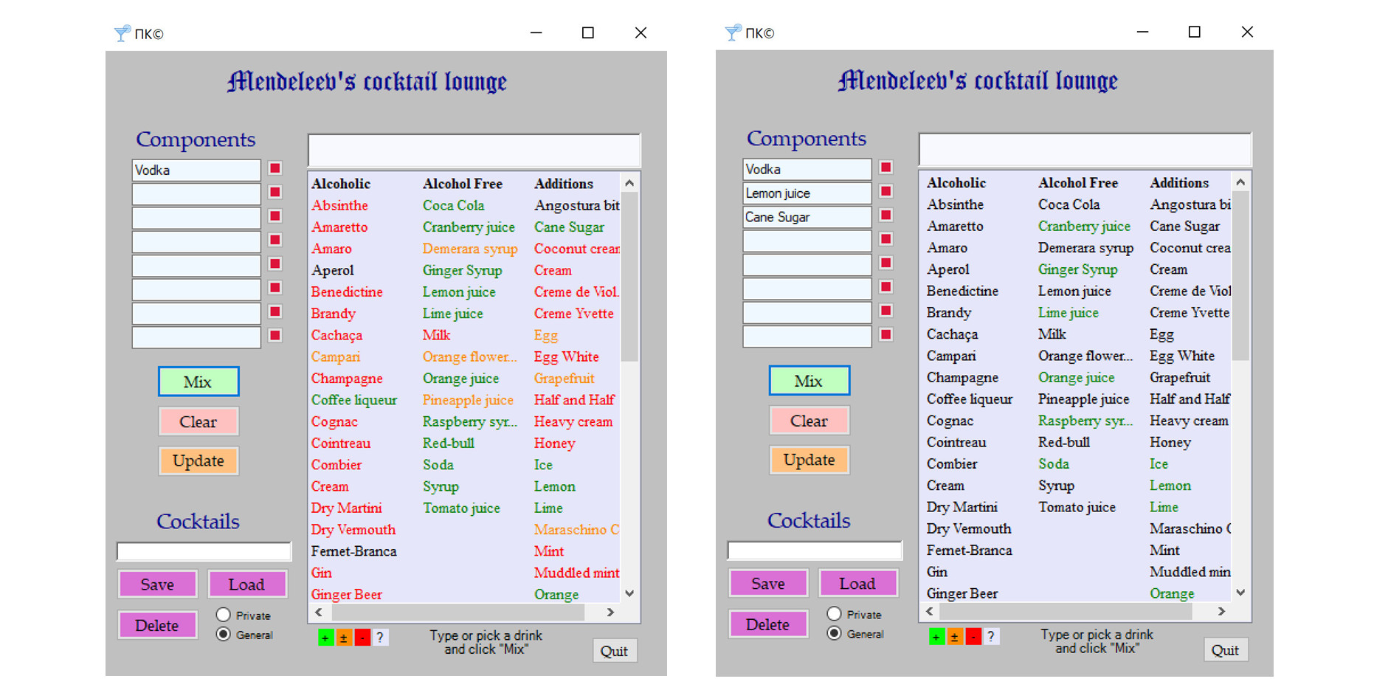
Task: Click down arrow of left ingredient list scrollbar
Action: (629, 593)
